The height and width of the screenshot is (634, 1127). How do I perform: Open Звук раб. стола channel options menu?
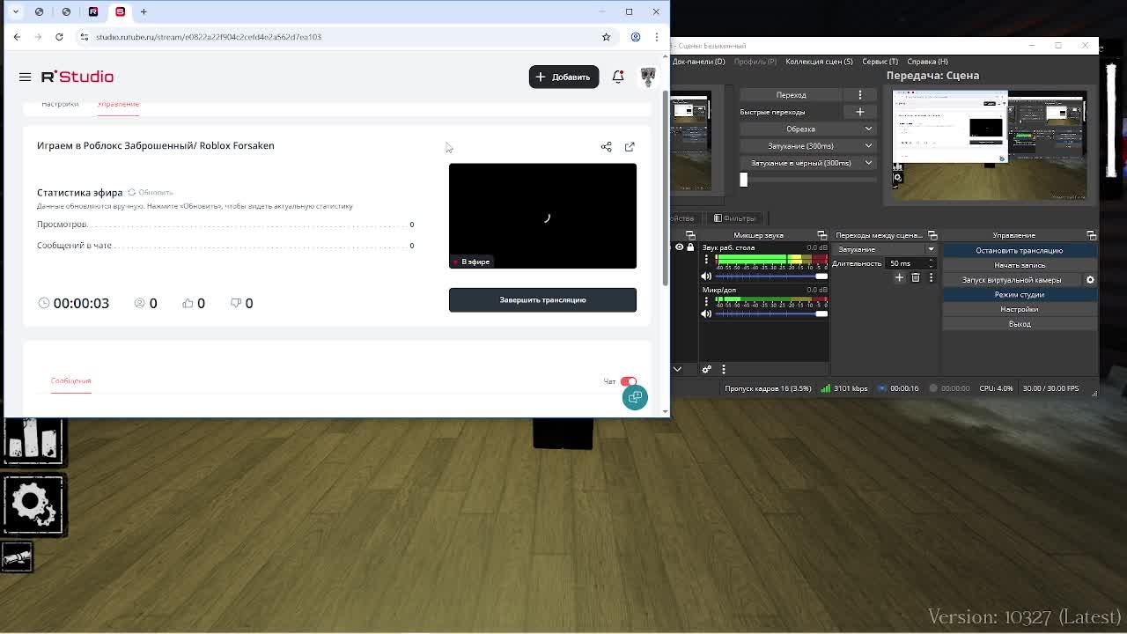[x=706, y=261]
